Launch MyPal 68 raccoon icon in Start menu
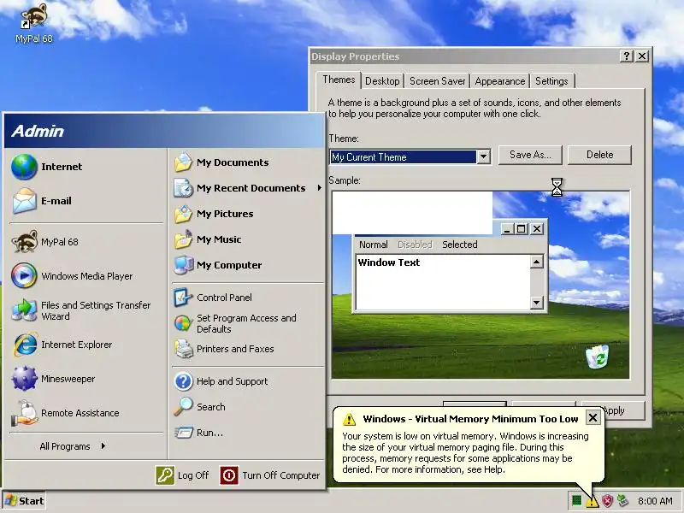This screenshot has height=513, width=684. tap(24, 242)
